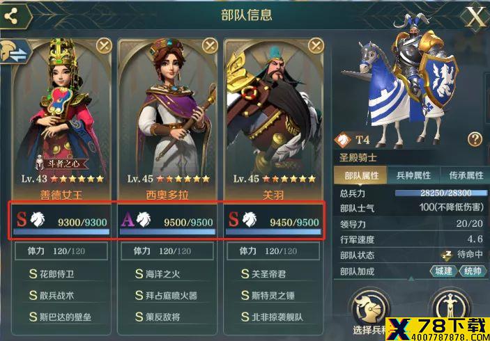Image resolution: width=490 pixels, height=341 pixels.
Task: Tap the sword emblem round icon
Action: 450,308
